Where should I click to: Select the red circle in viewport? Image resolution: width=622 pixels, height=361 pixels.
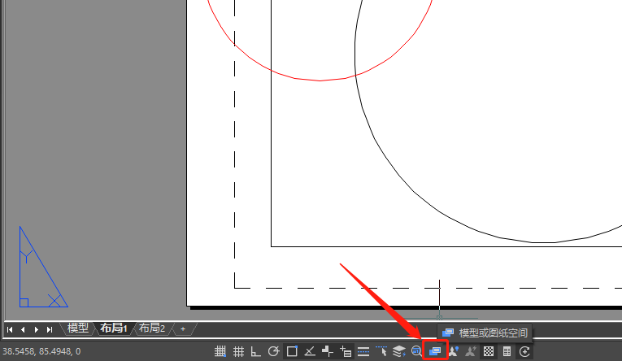point(320,80)
